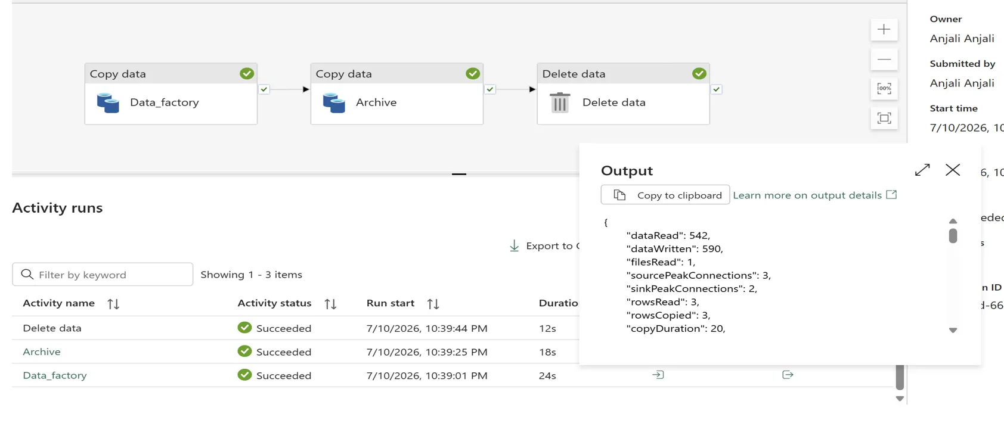Click the "dataWritten": 590 output line
This screenshot has width=1004, height=423.
click(x=674, y=248)
